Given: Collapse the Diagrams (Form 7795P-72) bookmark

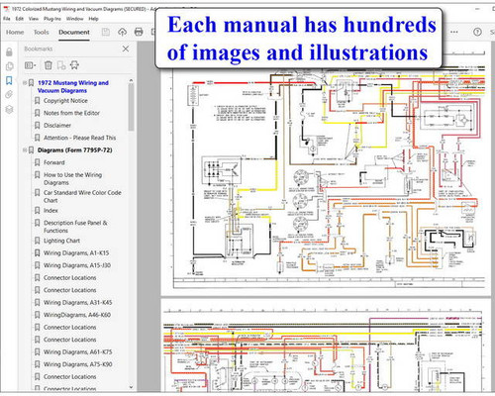Looking at the screenshot, I should (x=25, y=150).
